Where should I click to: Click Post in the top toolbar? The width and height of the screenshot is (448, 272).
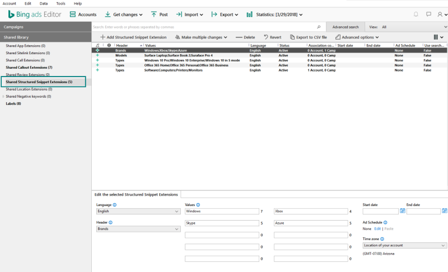tap(160, 15)
